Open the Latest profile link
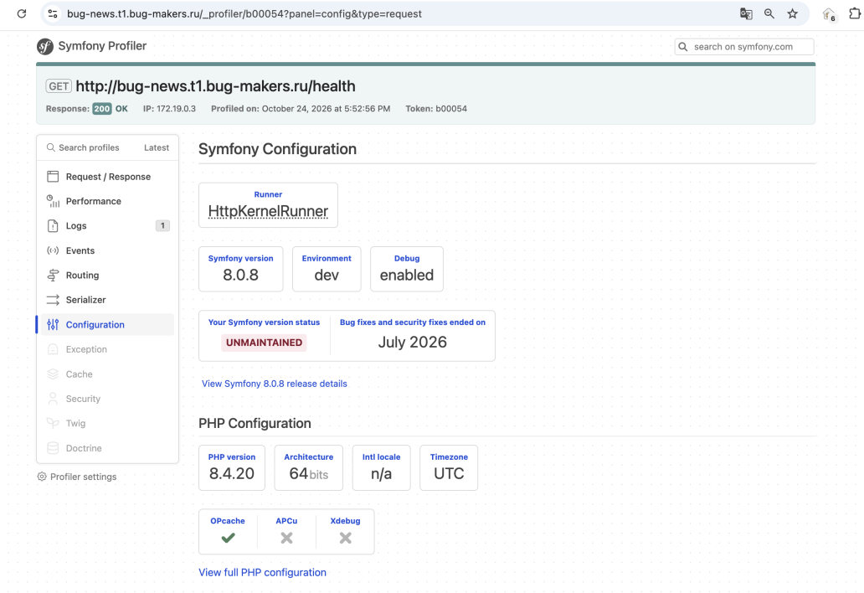Screen dimensions: 864x593 pyautogui.click(x=157, y=147)
